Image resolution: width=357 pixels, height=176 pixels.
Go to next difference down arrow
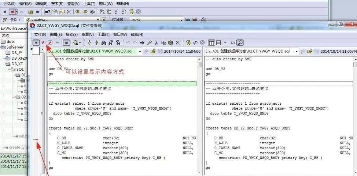[x=89, y=42]
